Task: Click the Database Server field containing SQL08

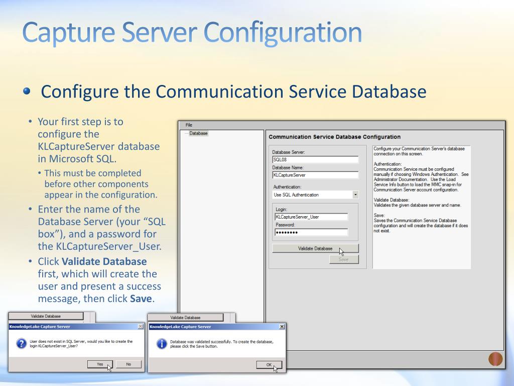Action: [315, 159]
